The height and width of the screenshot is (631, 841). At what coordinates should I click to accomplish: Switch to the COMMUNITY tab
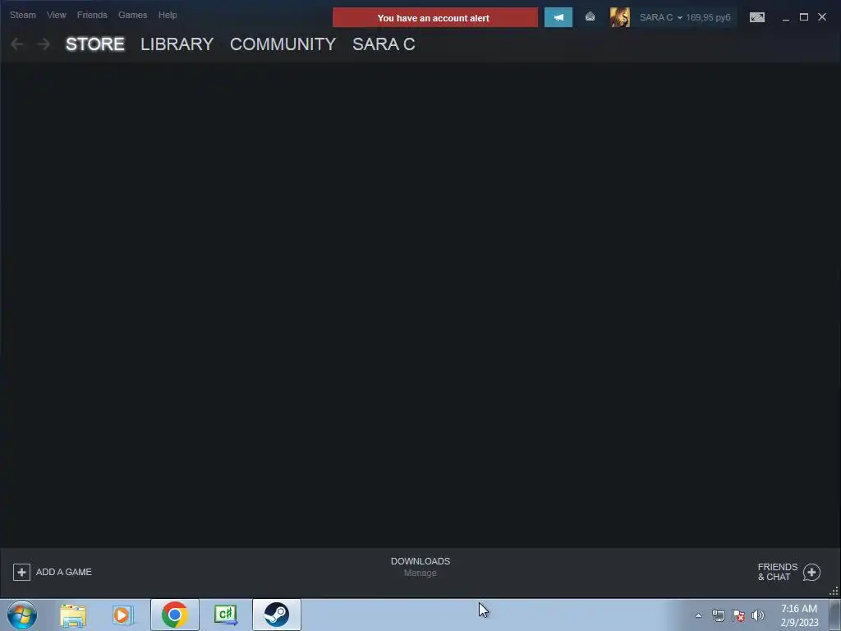(283, 44)
